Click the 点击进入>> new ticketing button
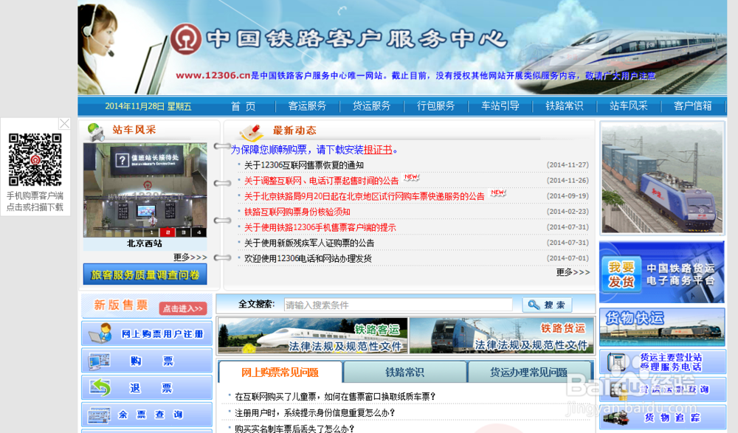This screenshot has height=433, width=738. pos(183,309)
